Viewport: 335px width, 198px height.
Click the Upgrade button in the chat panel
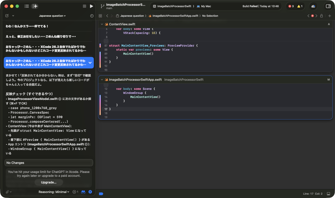click(x=49, y=182)
